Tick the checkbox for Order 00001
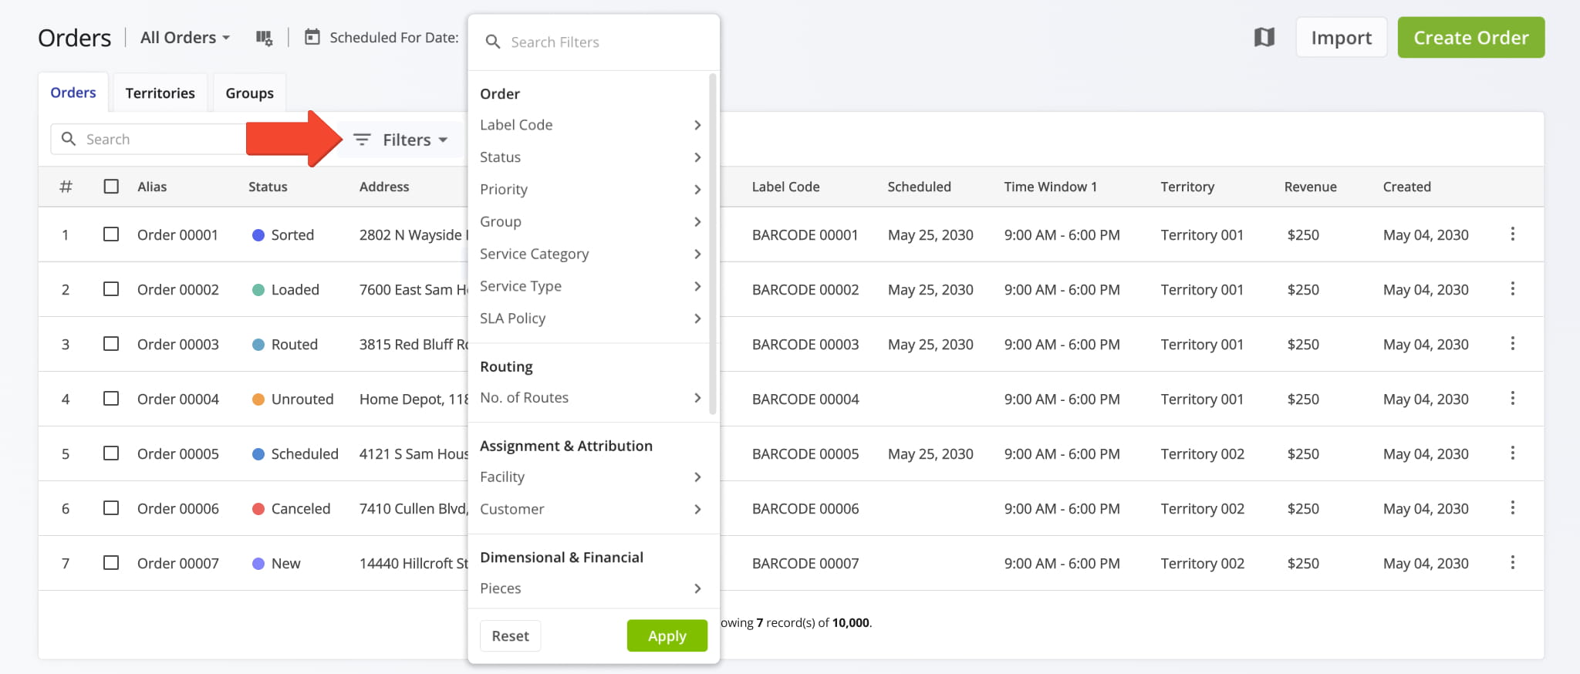The image size is (1580, 674). (x=111, y=234)
